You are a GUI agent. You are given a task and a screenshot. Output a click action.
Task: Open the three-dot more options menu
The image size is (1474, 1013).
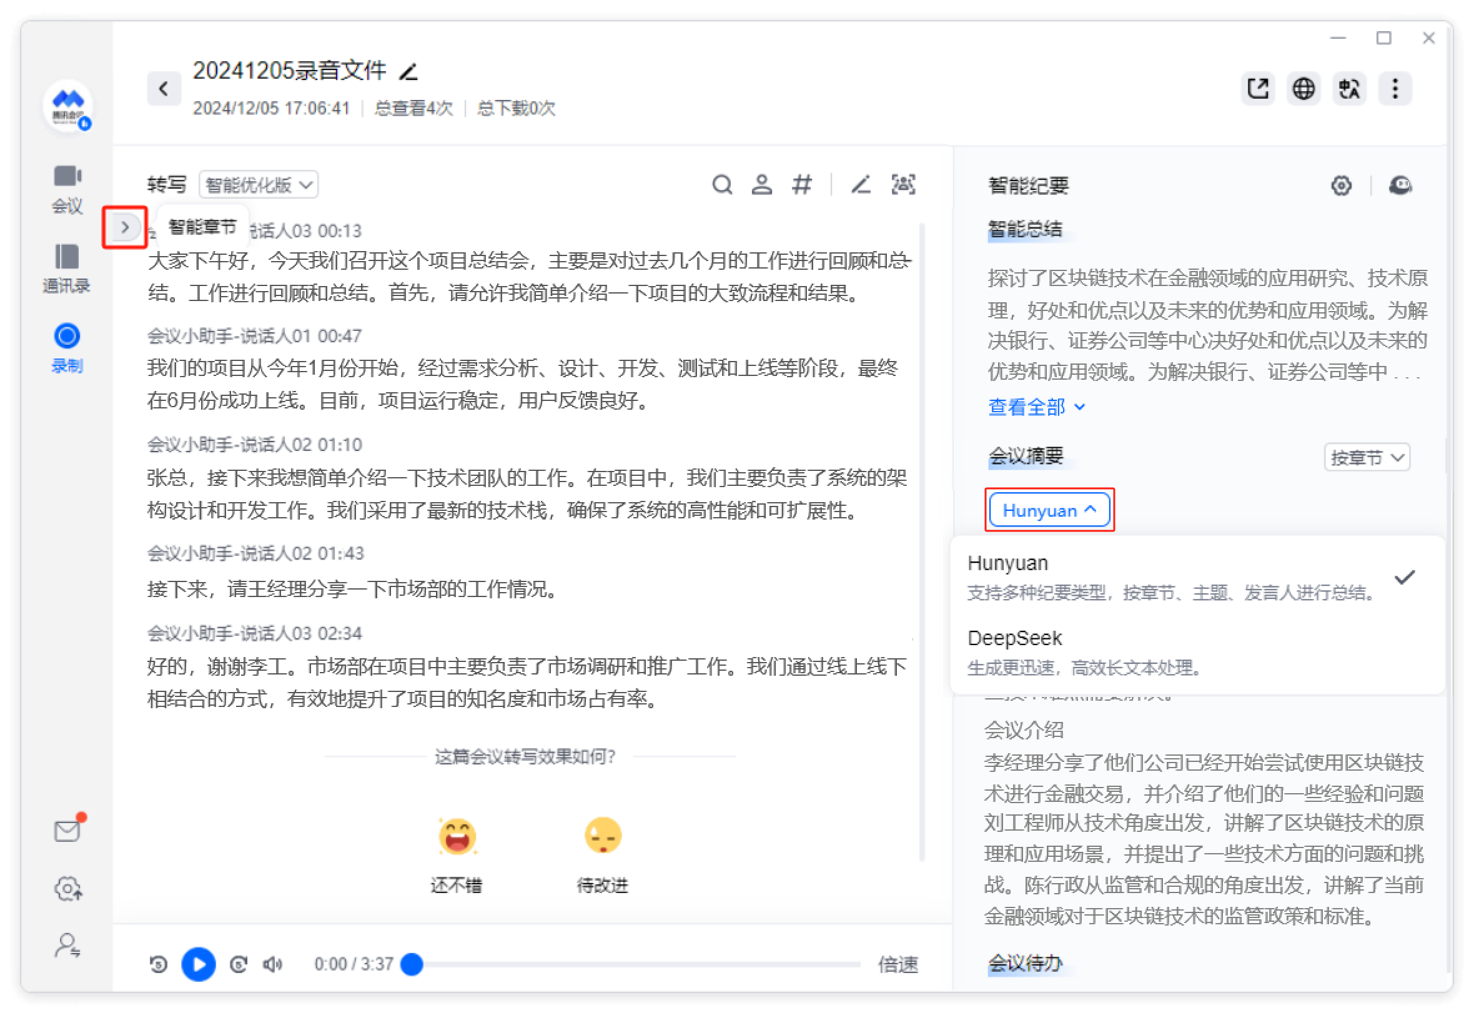pos(1395,88)
